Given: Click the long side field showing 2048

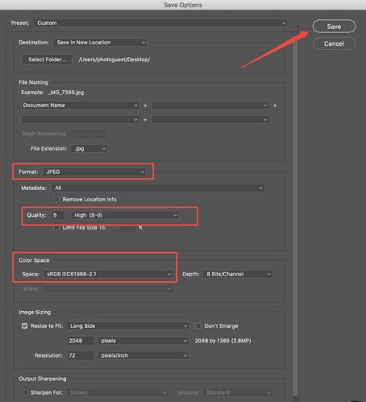Looking at the screenshot, I should (x=81, y=341).
